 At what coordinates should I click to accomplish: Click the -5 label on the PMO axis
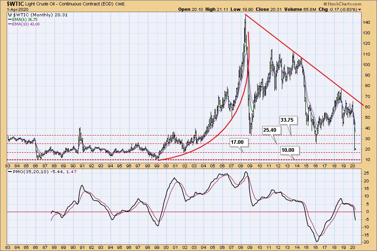click(x=367, y=219)
